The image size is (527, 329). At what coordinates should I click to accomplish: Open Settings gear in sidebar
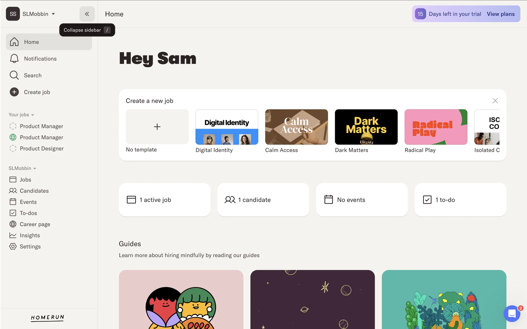click(13, 246)
